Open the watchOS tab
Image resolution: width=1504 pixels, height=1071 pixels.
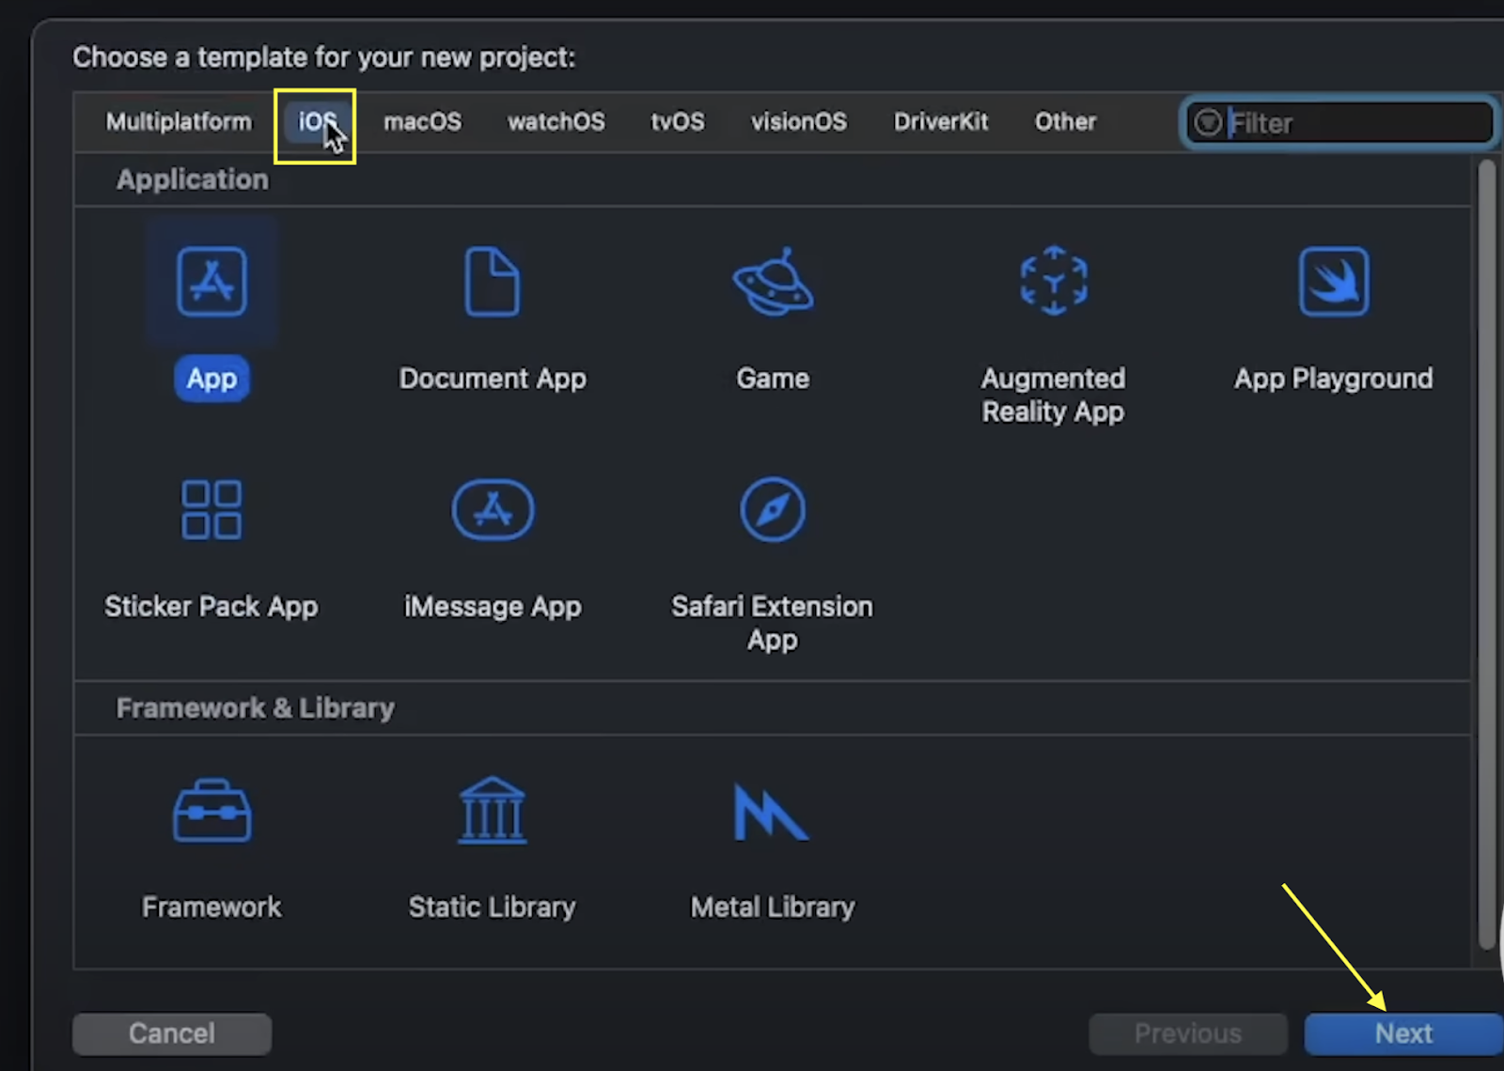point(556,122)
